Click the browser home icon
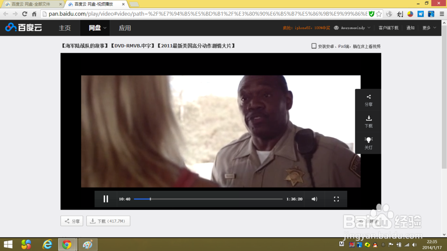The width and height of the screenshot is (447, 251). click(x=34, y=14)
